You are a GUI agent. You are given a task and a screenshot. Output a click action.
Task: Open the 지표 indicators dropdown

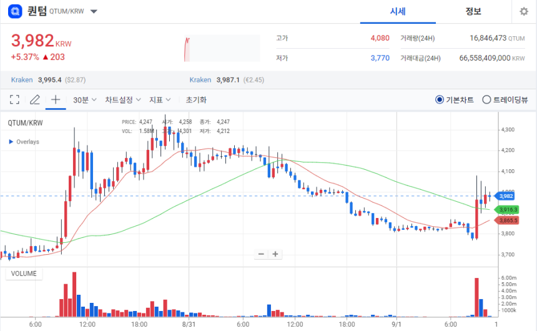[x=160, y=100]
